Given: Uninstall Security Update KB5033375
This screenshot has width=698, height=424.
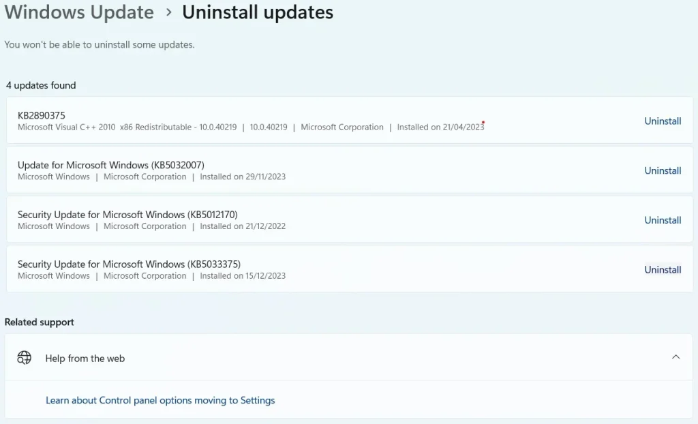Looking at the screenshot, I should 663,269.
